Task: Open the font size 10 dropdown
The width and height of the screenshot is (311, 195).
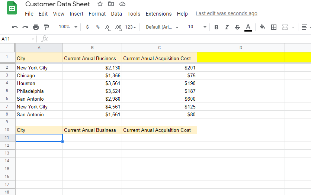Action: [196, 27]
